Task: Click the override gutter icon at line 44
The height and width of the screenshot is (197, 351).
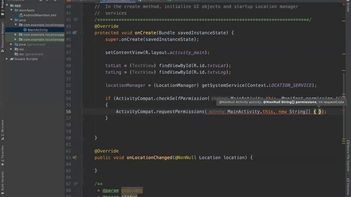Action: pos(75,33)
